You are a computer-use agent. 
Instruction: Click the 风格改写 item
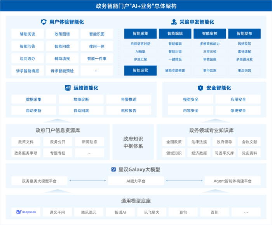coord(244,44)
